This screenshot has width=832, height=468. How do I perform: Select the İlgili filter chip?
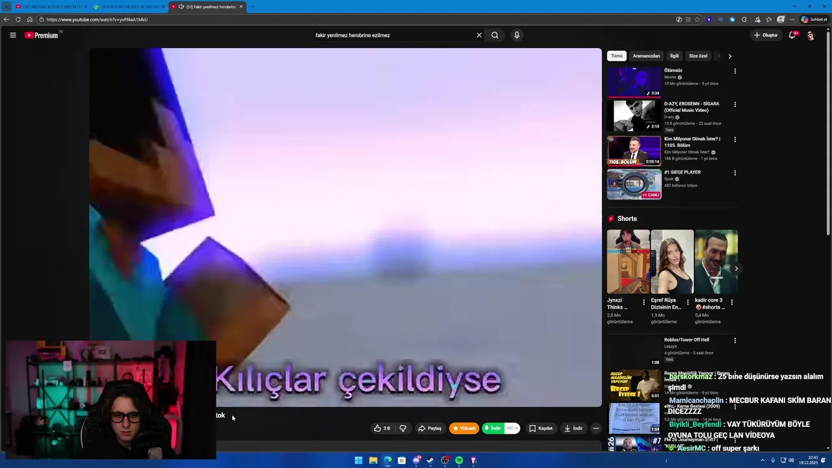[675, 56]
